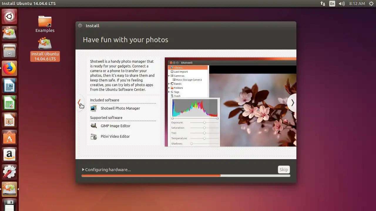
Task: Click the GIMP Image Editor icon
Action: point(93,126)
